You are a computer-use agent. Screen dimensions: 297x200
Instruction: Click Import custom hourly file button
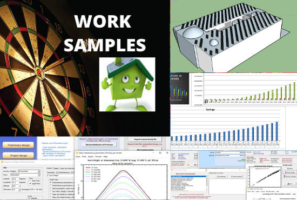click(145, 139)
